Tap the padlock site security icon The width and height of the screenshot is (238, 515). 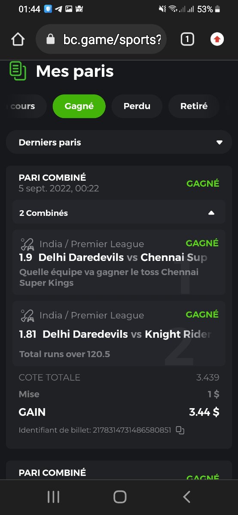click(51, 39)
